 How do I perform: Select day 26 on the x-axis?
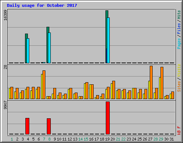point(145,139)
